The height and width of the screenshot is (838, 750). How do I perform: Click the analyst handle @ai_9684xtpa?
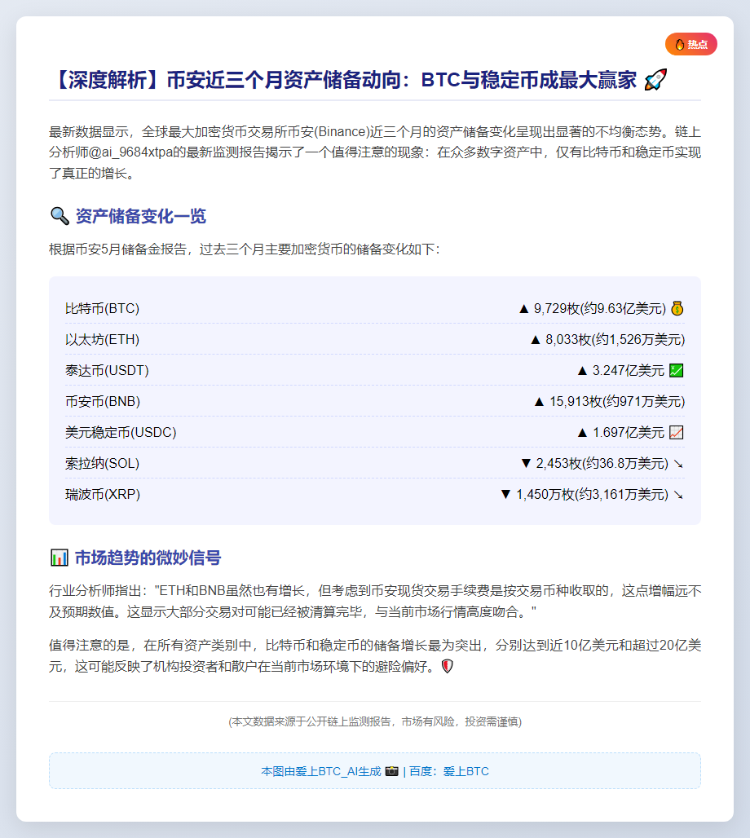pos(130,152)
